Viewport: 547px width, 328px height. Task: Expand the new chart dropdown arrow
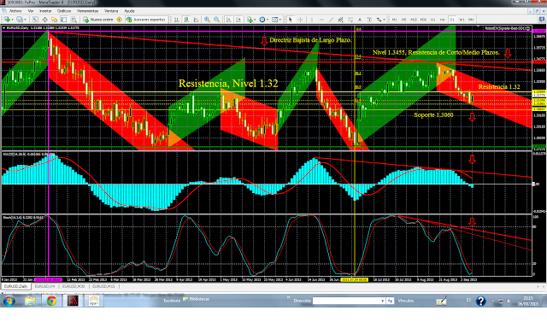tap(13, 20)
